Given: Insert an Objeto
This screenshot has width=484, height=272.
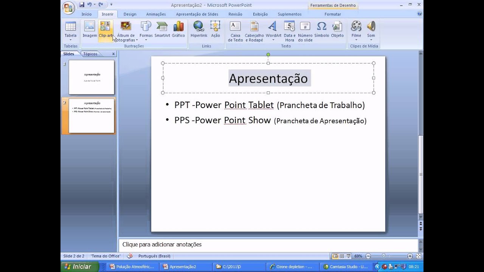Looking at the screenshot, I should [x=337, y=29].
